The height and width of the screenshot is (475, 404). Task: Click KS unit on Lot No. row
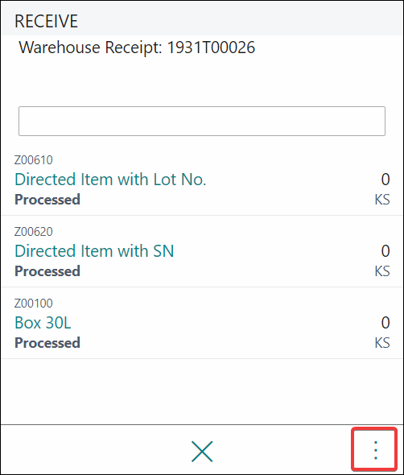pos(382,200)
